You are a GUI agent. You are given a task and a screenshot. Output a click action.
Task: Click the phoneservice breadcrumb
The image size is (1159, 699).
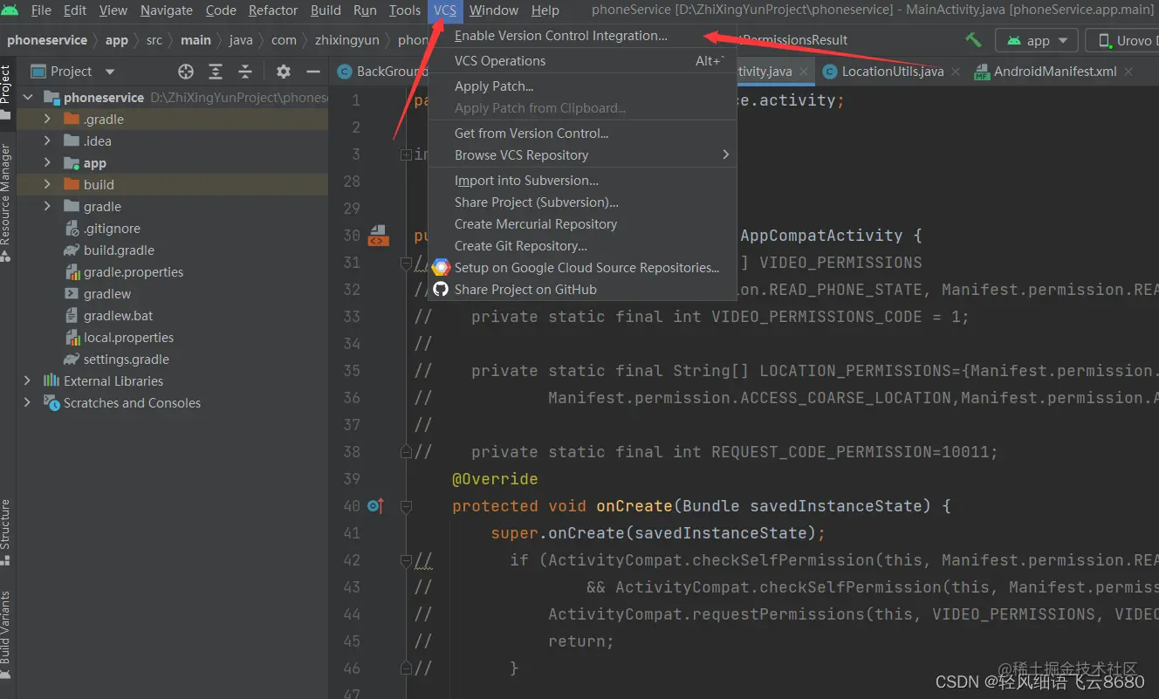[47, 40]
